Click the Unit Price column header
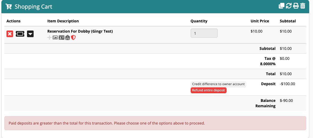Image resolution: width=313 pixels, height=138 pixels. [x=260, y=21]
